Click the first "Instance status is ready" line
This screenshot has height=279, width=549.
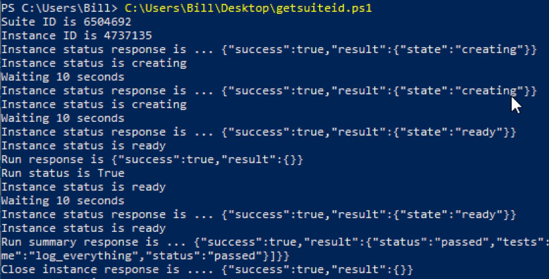(x=83, y=145)
